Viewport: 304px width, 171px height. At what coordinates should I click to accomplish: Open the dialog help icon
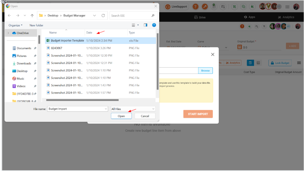tap(154, 25)
